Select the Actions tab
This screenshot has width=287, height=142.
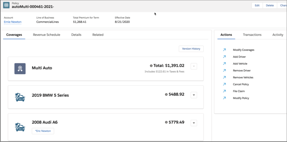226,35
